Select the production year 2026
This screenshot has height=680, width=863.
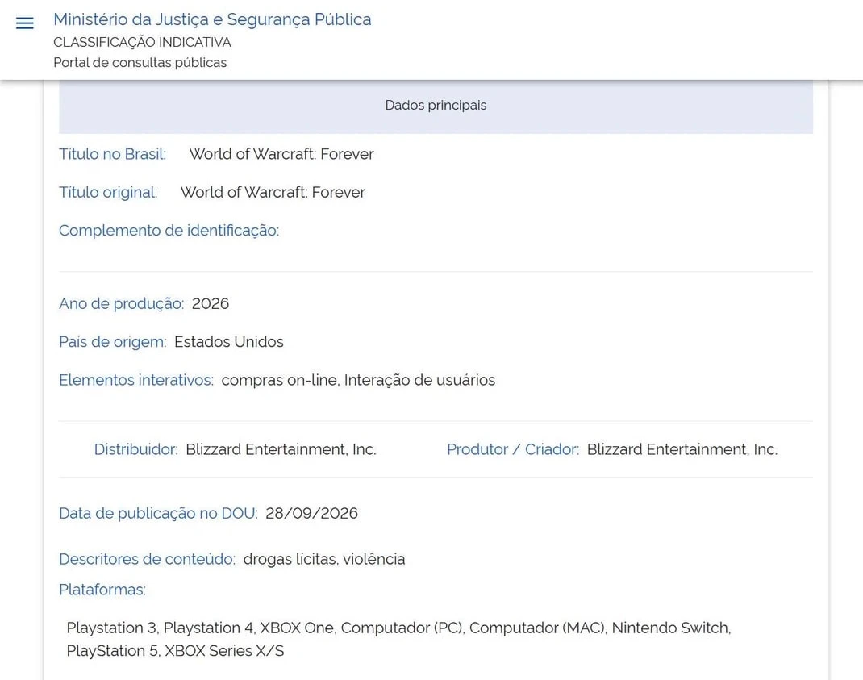click(211, 303)
